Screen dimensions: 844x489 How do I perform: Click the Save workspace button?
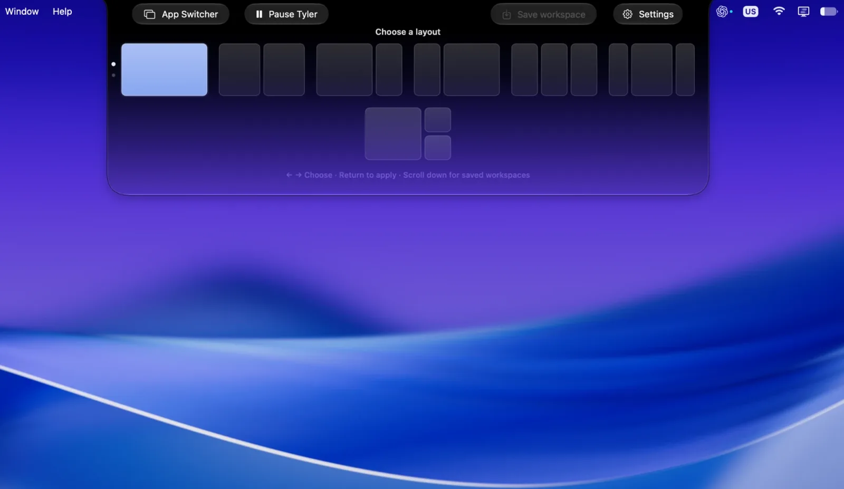coord(543,14)
